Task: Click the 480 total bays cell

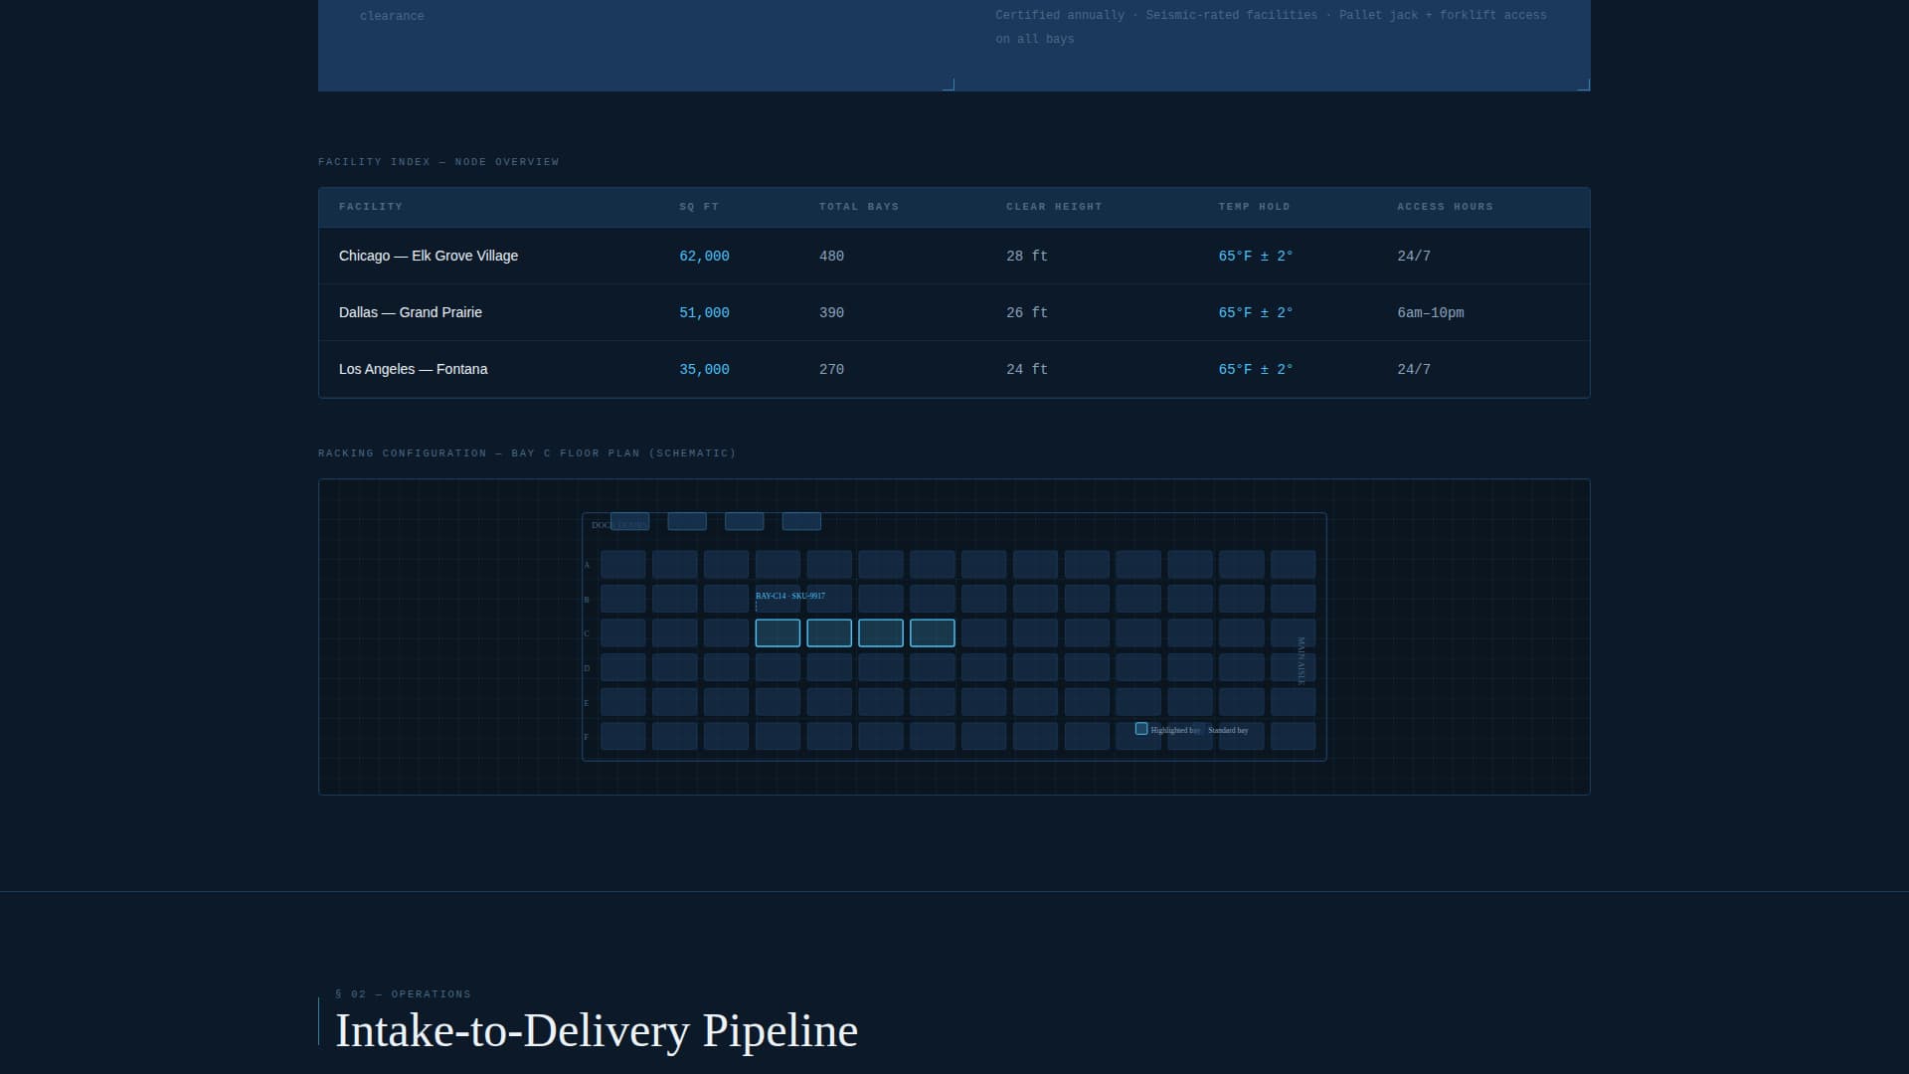Action: tap(831, 257)
